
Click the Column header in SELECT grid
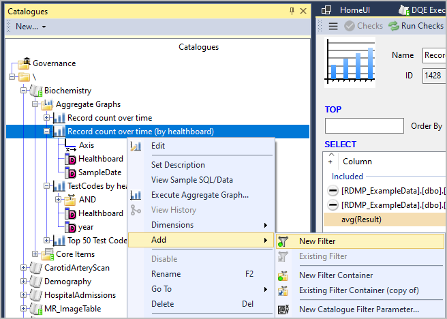point(358,162)
